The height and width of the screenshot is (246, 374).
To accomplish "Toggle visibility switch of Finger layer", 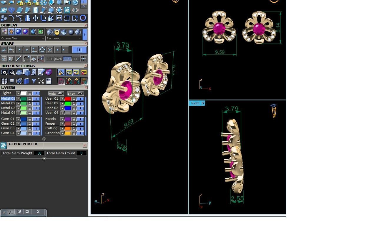I will tap(80, 124).
